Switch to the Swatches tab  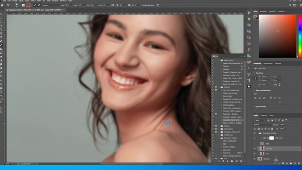pyautogui.click(x=263, y=11)
